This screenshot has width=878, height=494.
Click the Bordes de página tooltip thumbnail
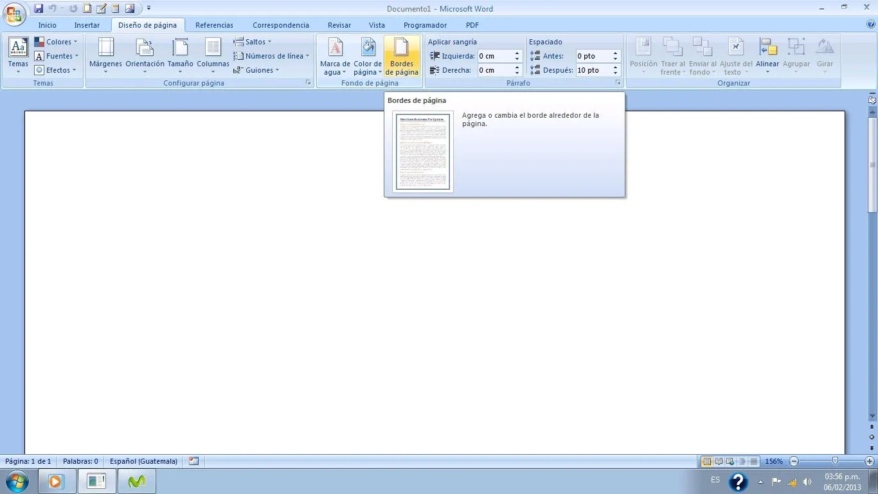click(422, 151)
